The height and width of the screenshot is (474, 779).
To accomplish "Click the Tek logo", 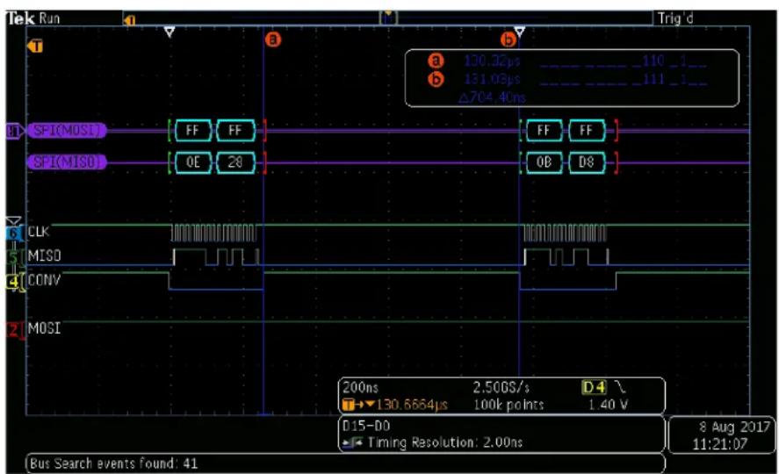I will click(x=20, y=18).
